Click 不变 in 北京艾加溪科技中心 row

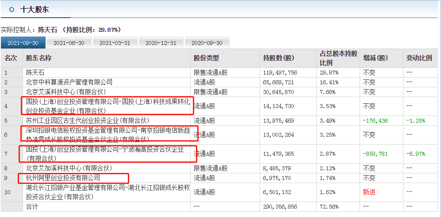pos(369,168)
